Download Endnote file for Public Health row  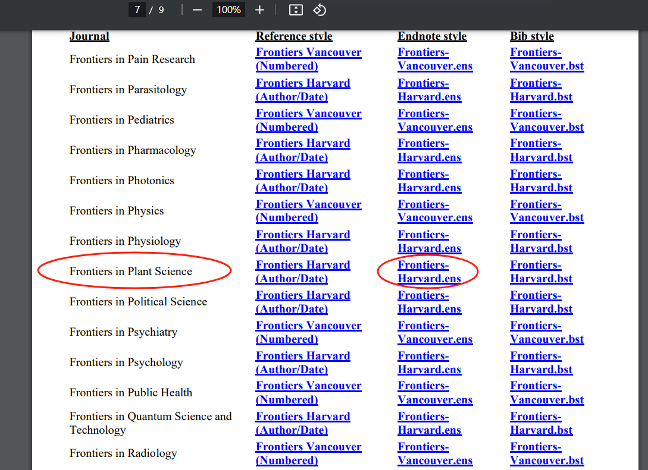point(435,392)
